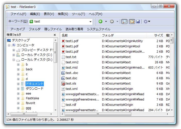This screenshot has height=129, width=181.
Task: Click the Word icon beside test..doc
Action: point(63,73)
